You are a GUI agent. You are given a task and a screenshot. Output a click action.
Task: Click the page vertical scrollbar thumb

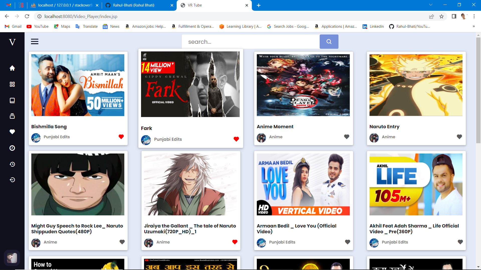point(478,90)
